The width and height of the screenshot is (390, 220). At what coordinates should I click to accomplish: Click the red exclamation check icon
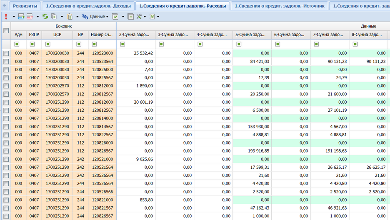click(x=6, y=17)
